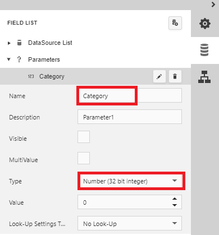Click the Description field containing Parameter1
Image resolution: width=219 pixels, height=235 pixels.
[x=130, y=117]
